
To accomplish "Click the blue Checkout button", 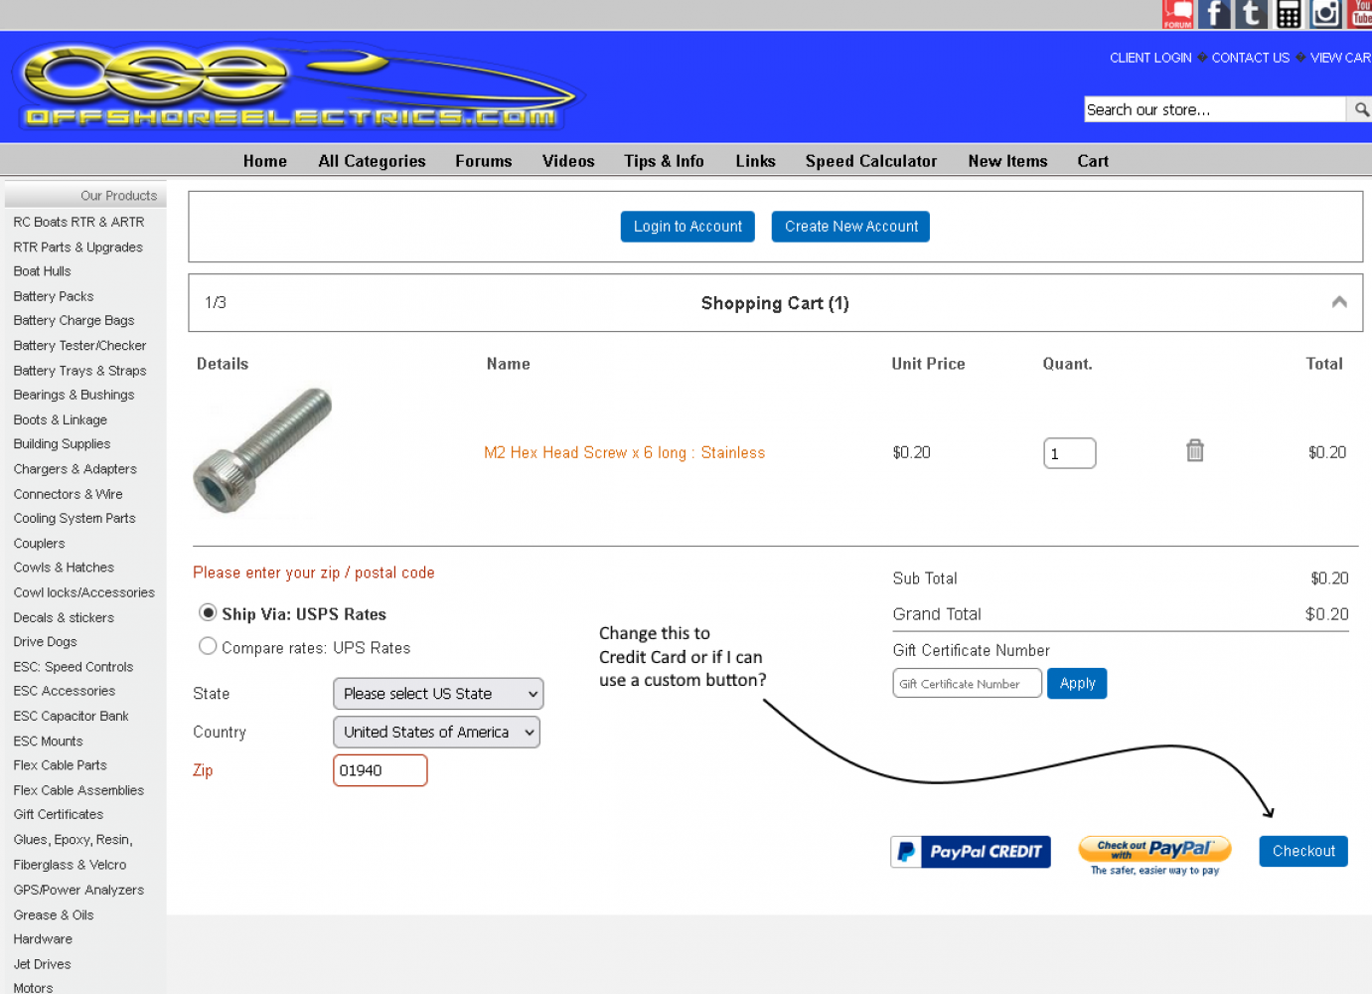I will click(x=1302, y=851).
